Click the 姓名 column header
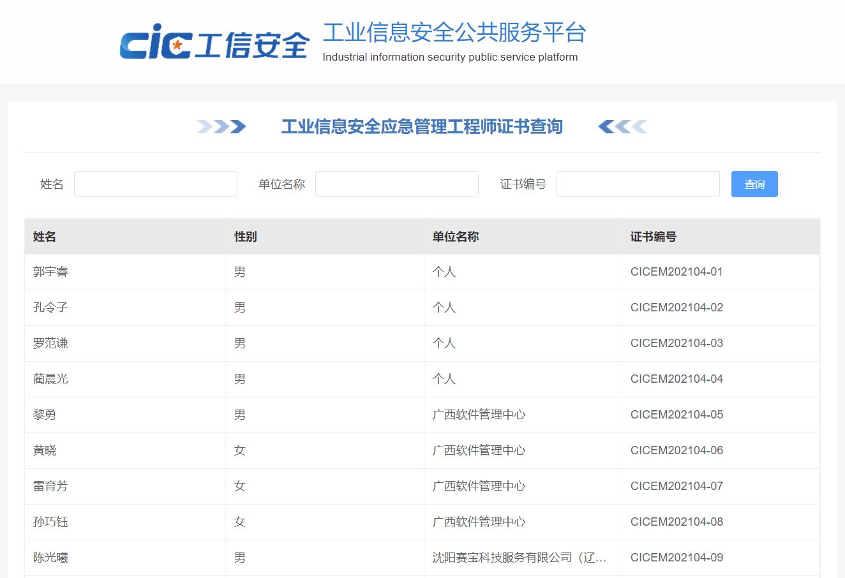845x578 pixels. coord(45,237)
